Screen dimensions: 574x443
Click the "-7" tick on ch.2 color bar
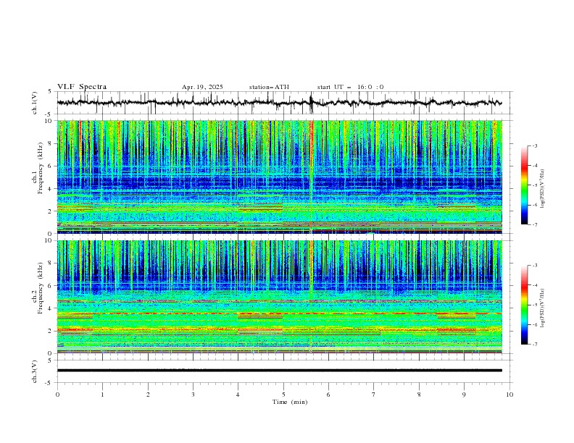click(x=534, y=344)
